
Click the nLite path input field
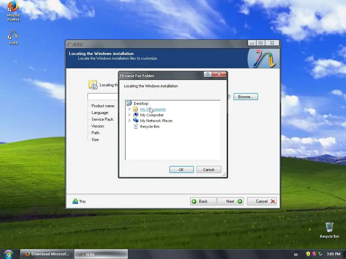click(x=103, y=96)
